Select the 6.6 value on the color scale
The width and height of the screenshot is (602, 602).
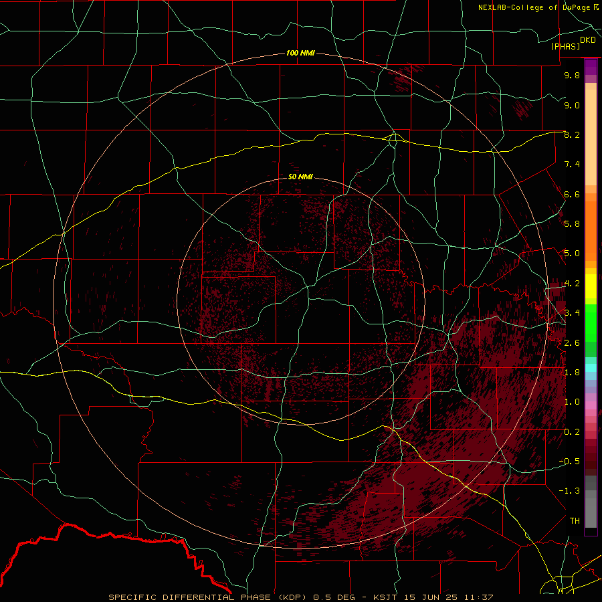point(572,194)
